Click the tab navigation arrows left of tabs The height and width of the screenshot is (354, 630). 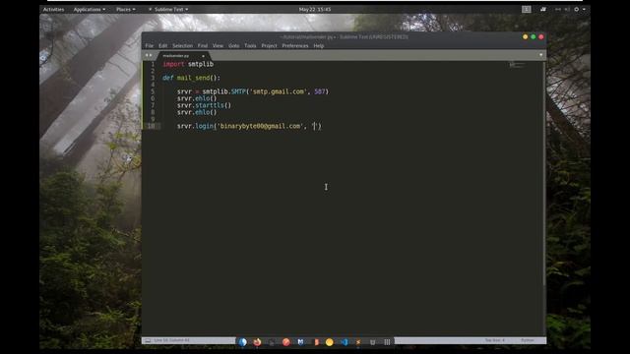tap(149, 55)
